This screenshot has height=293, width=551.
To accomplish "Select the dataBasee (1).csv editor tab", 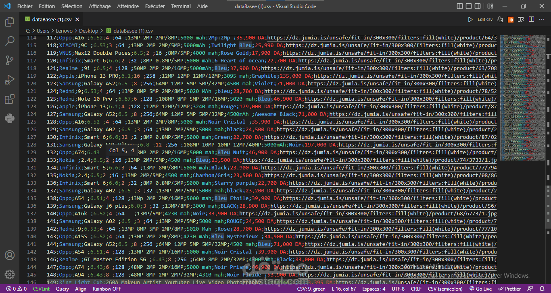I will tap(52, 19).
